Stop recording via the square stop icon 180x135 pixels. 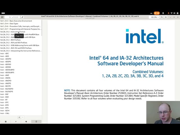(158, 13)
